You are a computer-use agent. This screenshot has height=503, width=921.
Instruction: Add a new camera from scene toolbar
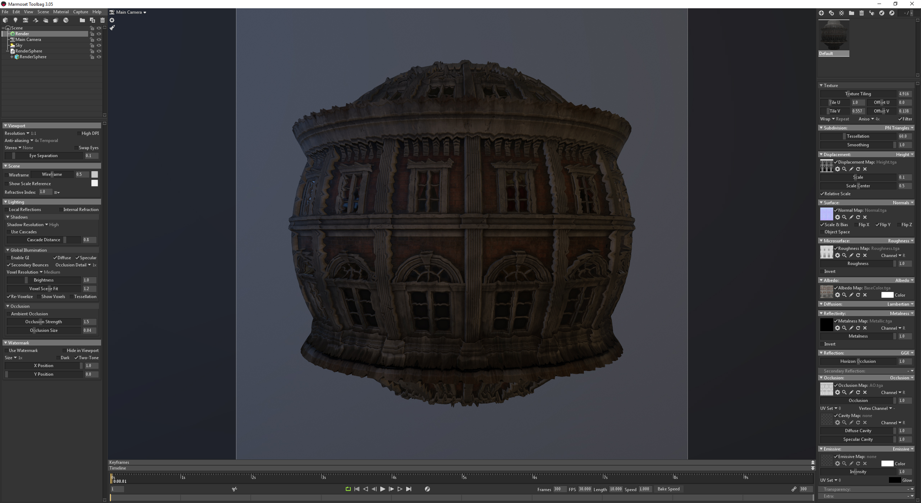click(26, 20)
